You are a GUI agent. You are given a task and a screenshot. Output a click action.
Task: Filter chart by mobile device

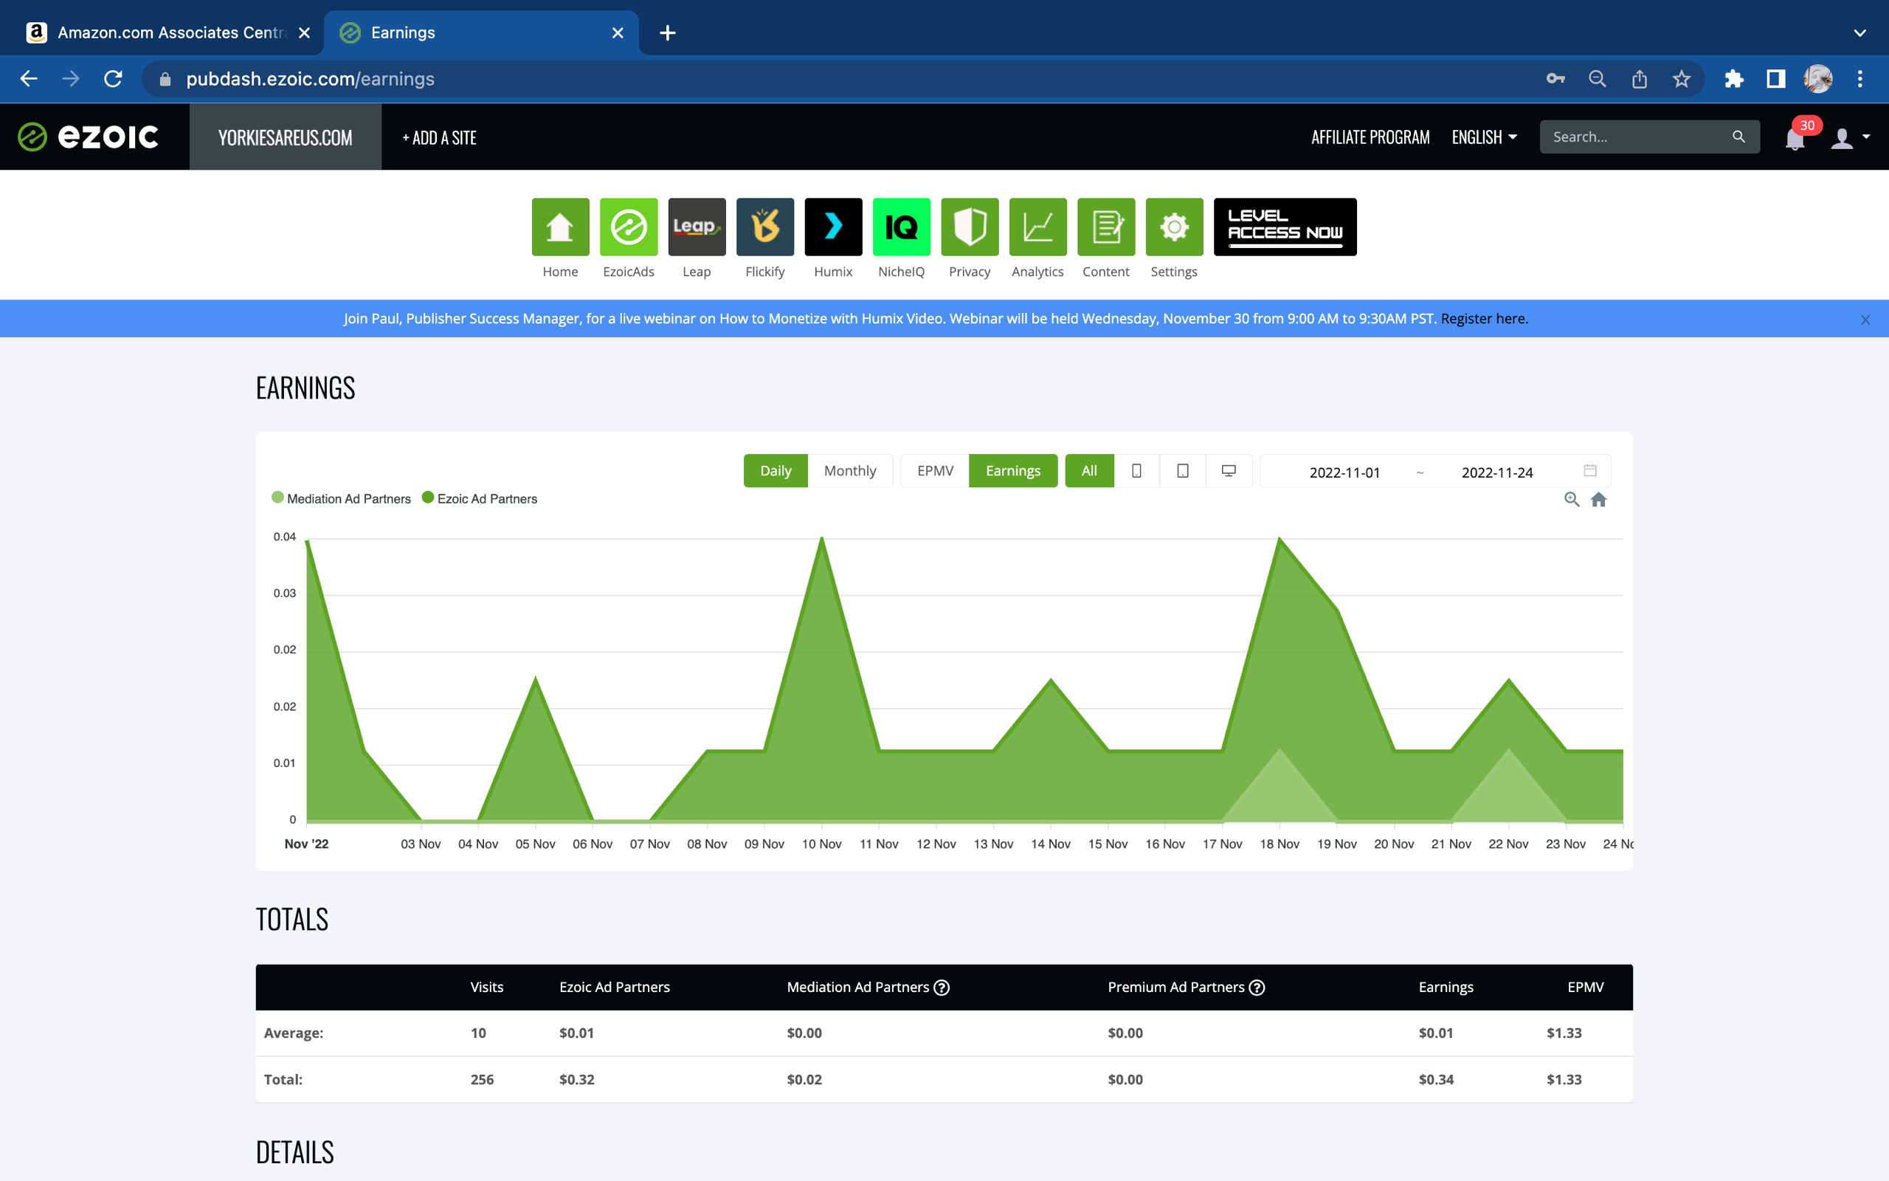[x=1136, y=471]
